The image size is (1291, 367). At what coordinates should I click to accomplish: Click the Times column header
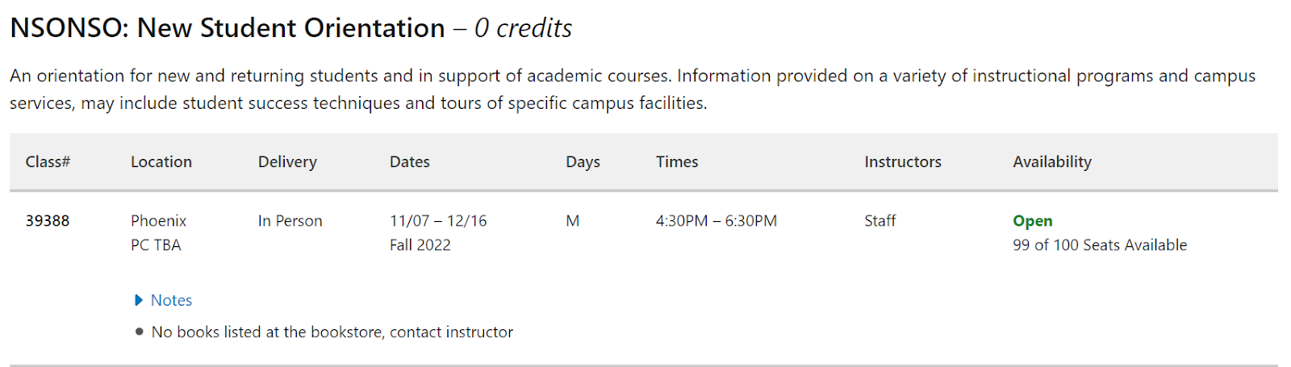[677, 162]
